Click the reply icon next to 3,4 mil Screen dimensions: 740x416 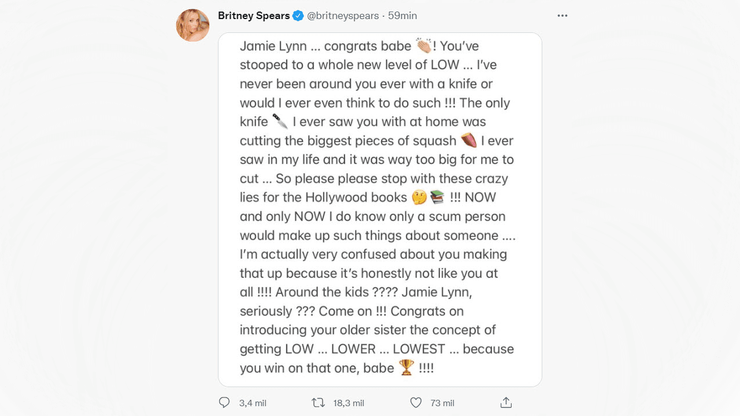[224, 402]
